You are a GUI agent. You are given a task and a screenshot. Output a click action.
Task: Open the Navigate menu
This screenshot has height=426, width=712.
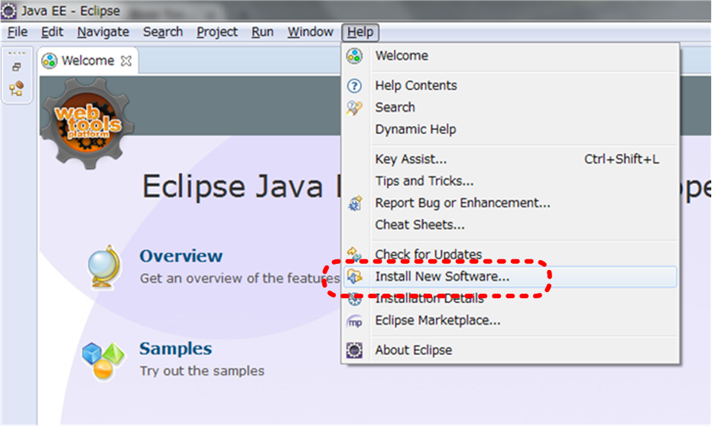tap(103, 32)
